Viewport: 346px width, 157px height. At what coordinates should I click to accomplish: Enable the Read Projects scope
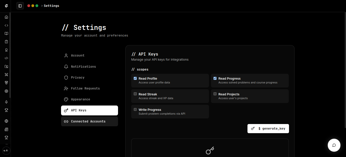pyautogui.click(x=215, y=94)
